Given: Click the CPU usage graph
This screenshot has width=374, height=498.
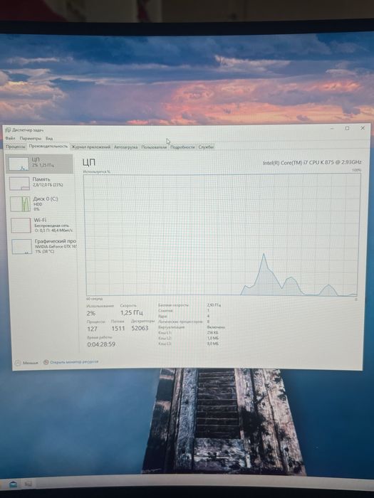Looking at the screenshot, I should pyautogui.click(x=222, y=235).
